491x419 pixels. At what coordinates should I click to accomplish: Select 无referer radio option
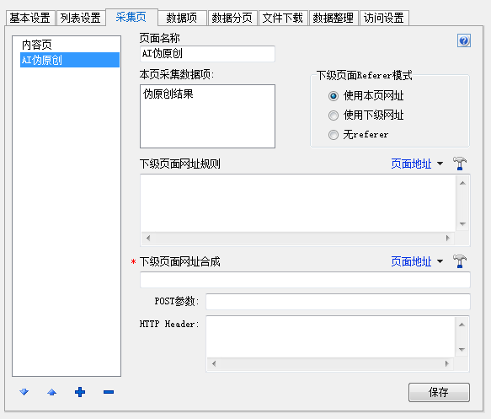[x=334, y=135]
